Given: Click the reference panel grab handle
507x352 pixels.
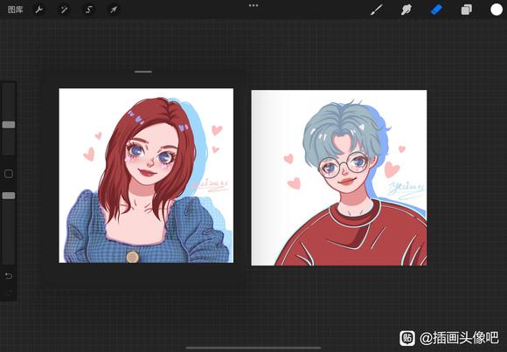Looking at the screenshot, I should tap(143, 72).
